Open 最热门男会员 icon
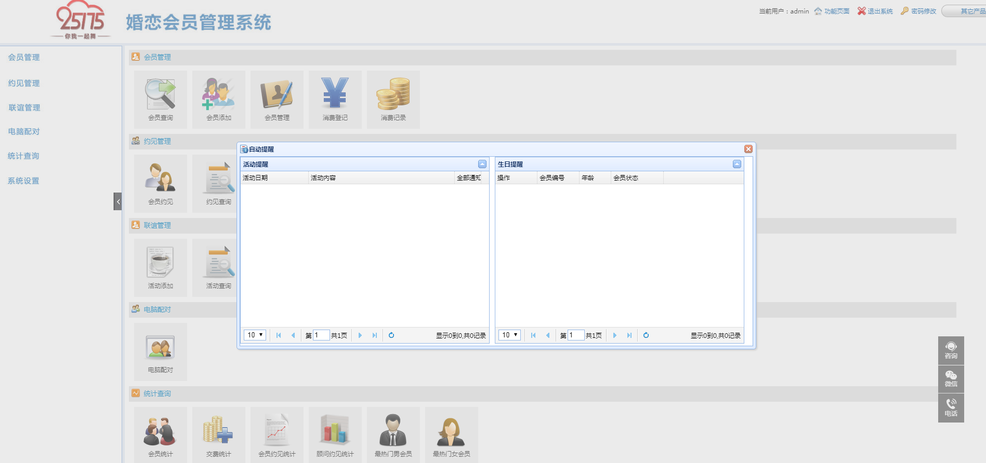986x463 pixels. (x=393, y=435)
